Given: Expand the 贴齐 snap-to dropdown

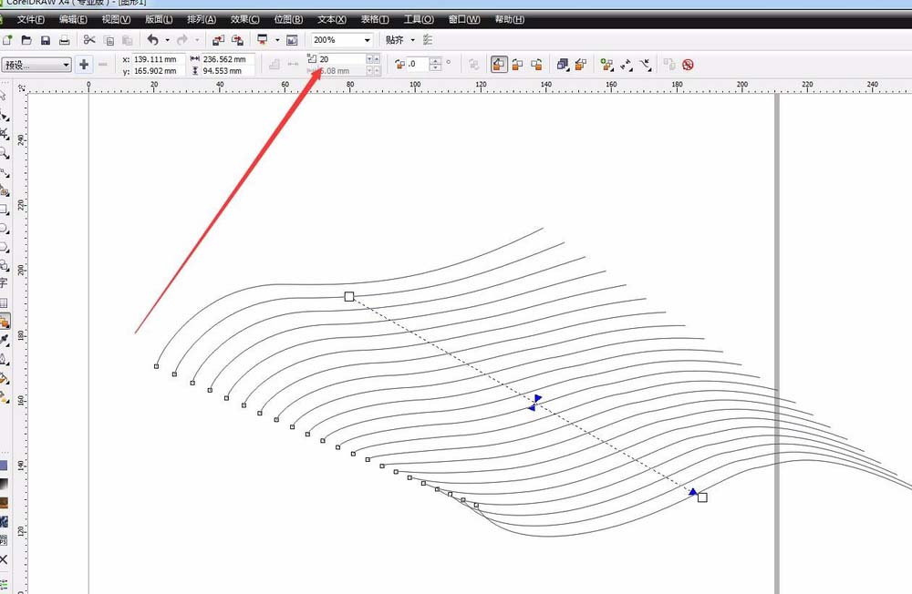Looking at the screenshot, I should 413,40.
